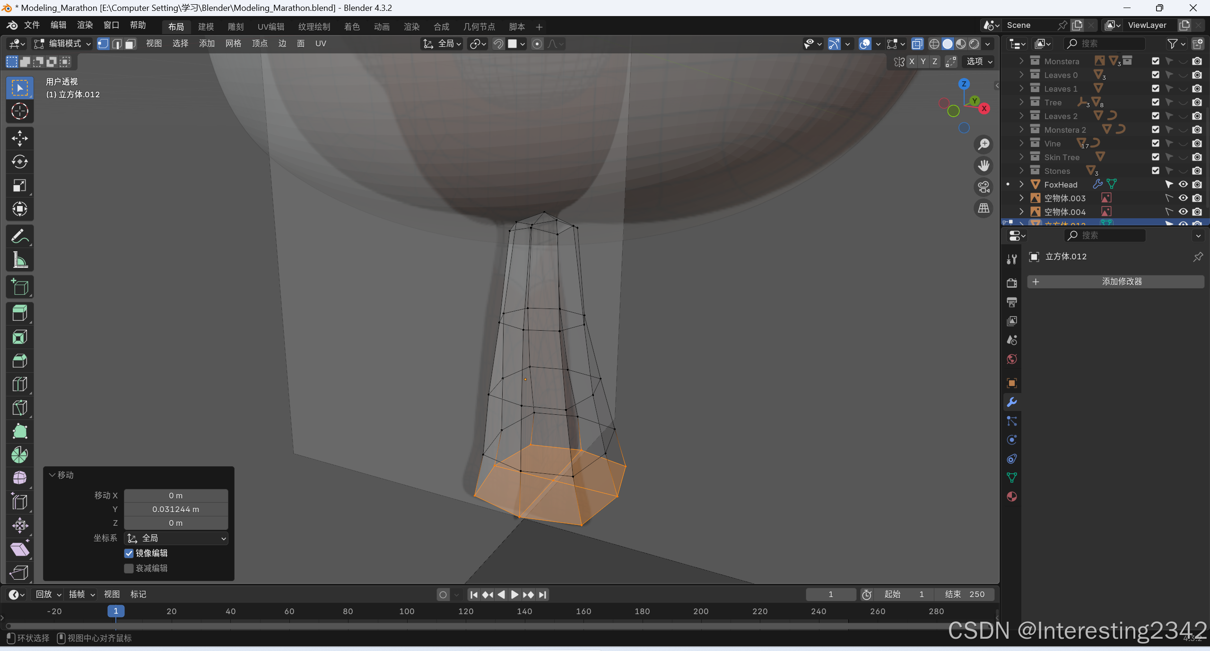Open the Material properties tab
The image size is (1210, 651).
click(x=1011, y=497)
